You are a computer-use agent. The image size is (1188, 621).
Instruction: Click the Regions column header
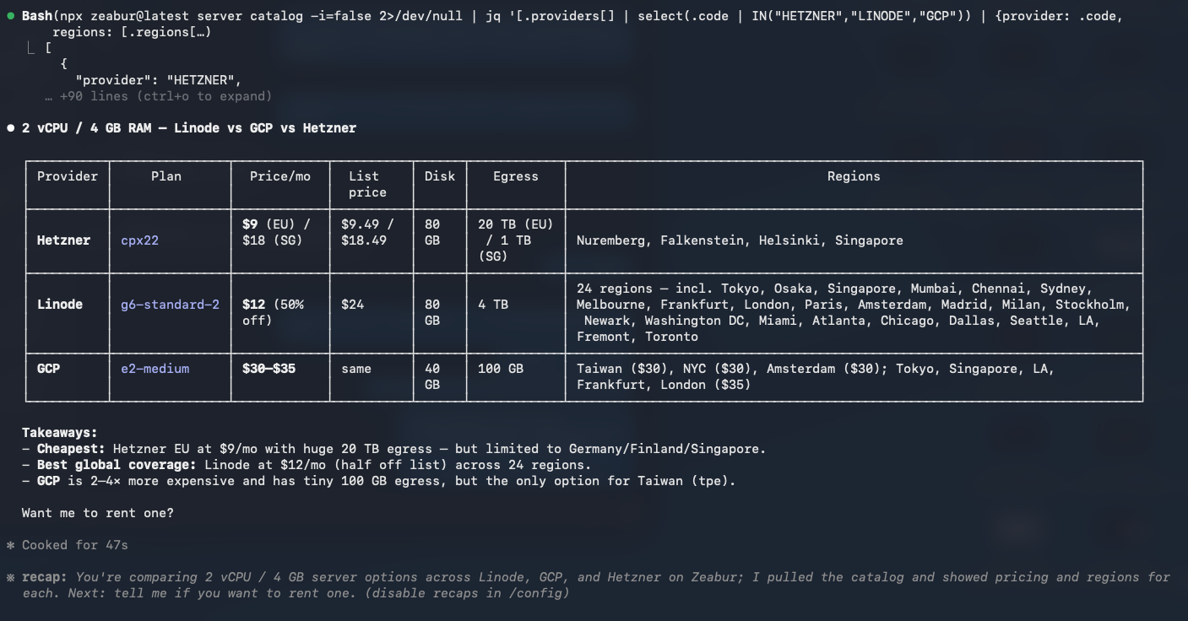point(853,175)
